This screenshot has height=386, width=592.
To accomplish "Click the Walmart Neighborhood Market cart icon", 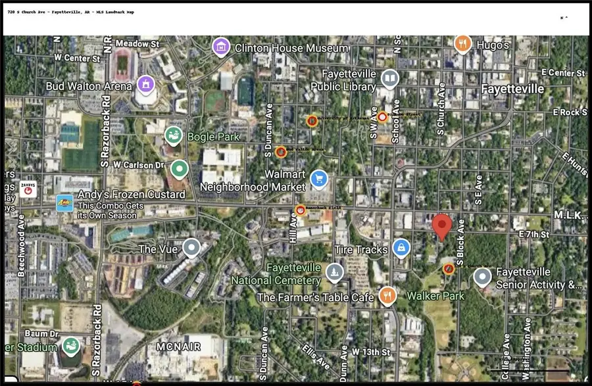I will pos(319,178).
